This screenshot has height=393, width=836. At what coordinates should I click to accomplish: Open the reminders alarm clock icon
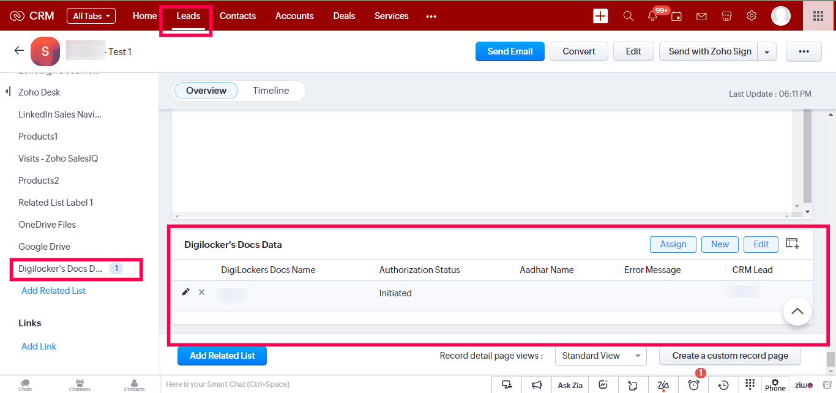point(693,384)
